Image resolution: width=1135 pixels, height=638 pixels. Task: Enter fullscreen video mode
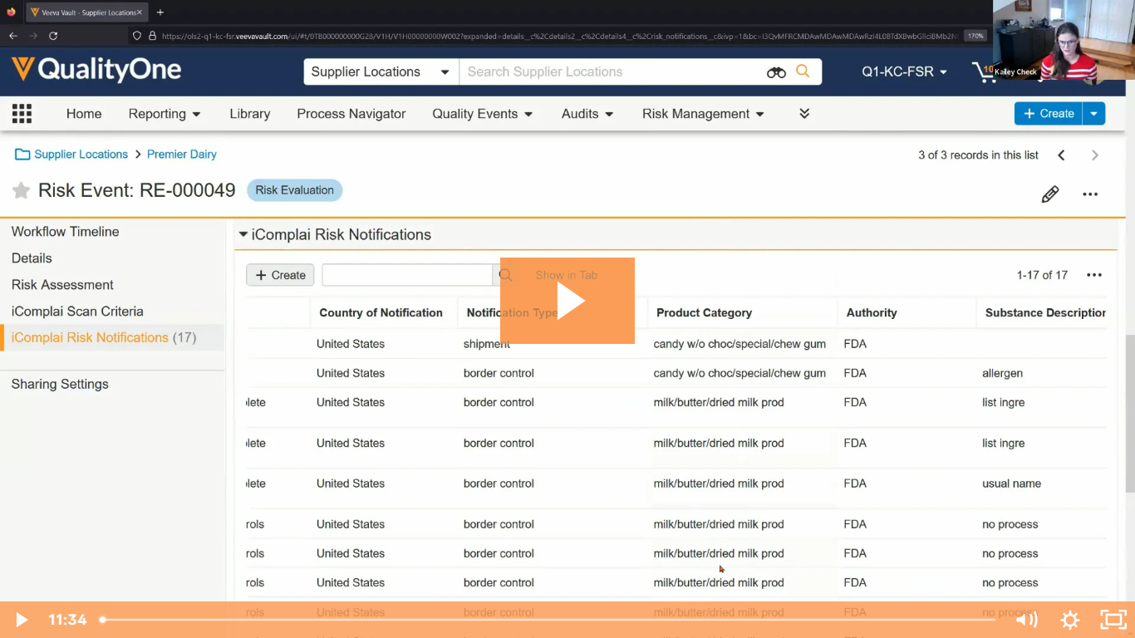click(1113, 620)
